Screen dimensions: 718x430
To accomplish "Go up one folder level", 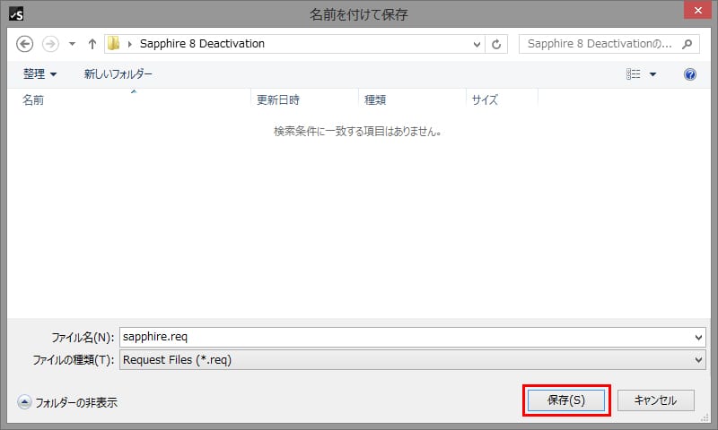I will coord(92,44).
